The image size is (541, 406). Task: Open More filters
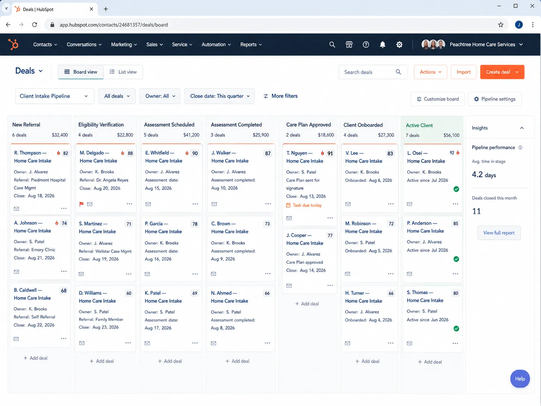(281, 96)
